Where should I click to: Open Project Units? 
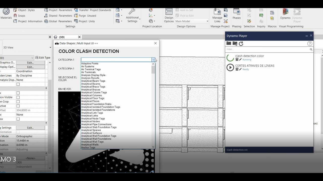[x=85, y=21]
